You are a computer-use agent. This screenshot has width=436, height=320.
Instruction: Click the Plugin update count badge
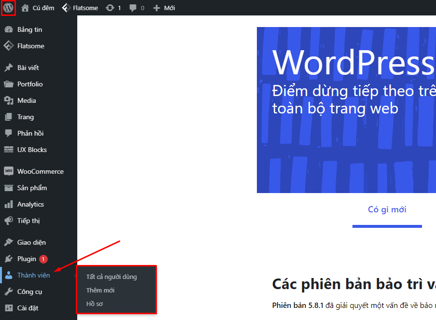43,259
